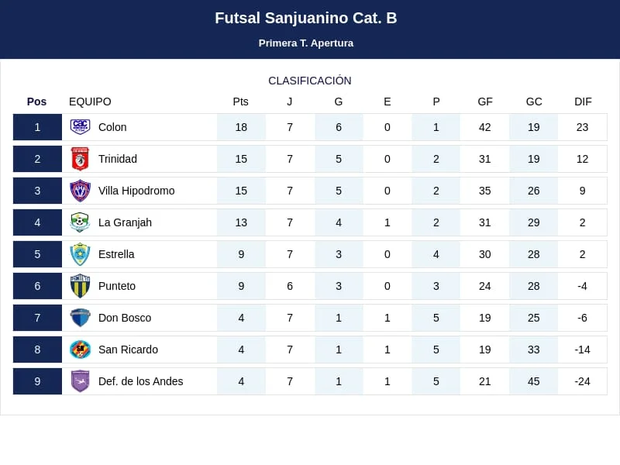This screenshot has height=465, width=620.
Task: Click the Estrella team crest icon
Action: [x=80, y=254]
